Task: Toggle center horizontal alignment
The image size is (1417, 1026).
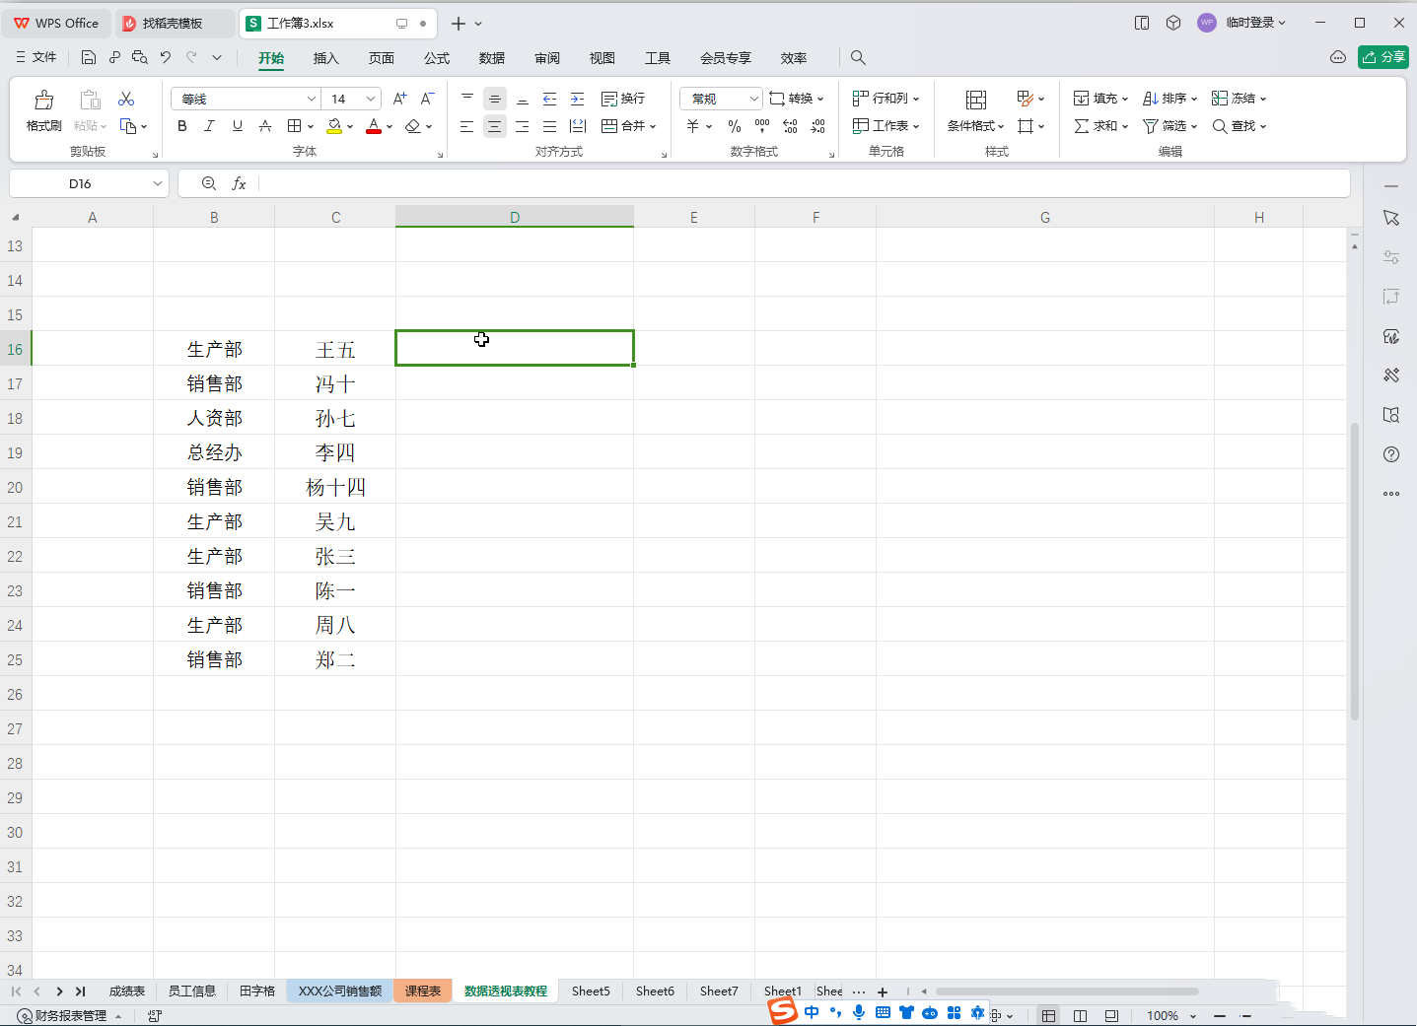Action: (495, 126)
